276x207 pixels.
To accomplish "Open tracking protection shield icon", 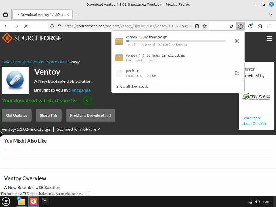I will click(x=52, y=26).
